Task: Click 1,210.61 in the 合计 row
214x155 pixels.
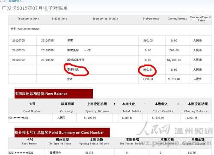Action: click(x=148, y=79)
